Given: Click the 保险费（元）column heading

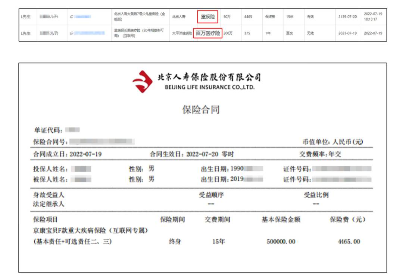Looking at the screenshot, I should [x=348, y=220].
